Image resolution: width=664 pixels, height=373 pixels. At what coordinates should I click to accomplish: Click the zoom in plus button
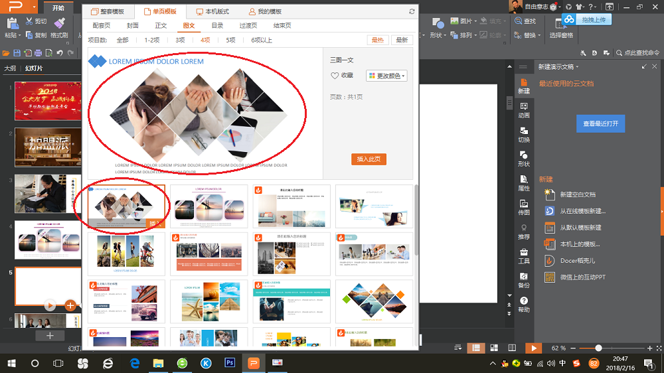[x=649, y=348]
